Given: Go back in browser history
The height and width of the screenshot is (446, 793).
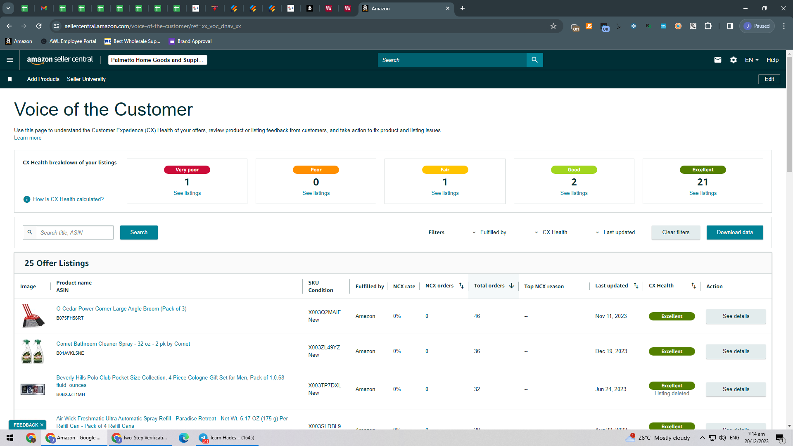Looking at the screenshot, I should click(9, 26).
